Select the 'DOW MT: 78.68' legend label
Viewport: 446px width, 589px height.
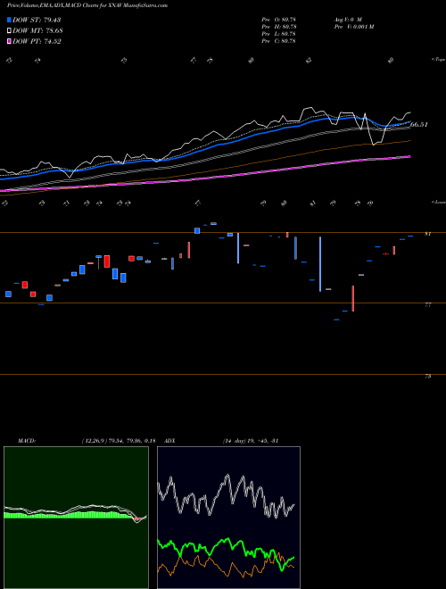pos(38,31)
